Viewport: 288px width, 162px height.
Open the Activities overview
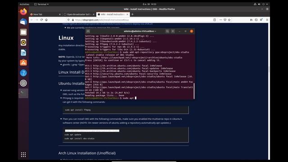coord(24,4)
